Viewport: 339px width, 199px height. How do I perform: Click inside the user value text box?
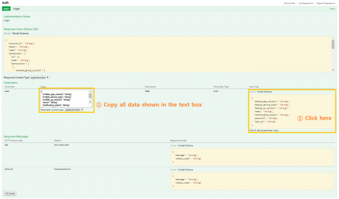[x=63, y=99]
